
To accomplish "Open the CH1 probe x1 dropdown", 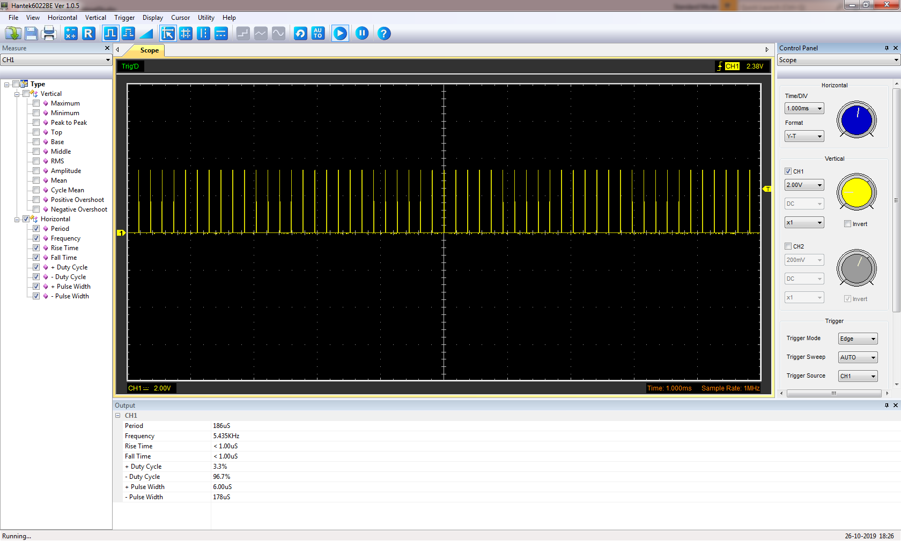I will tap(804, 223).
